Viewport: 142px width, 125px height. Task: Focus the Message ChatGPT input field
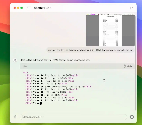pyautogui.click(x=73, y=117)
